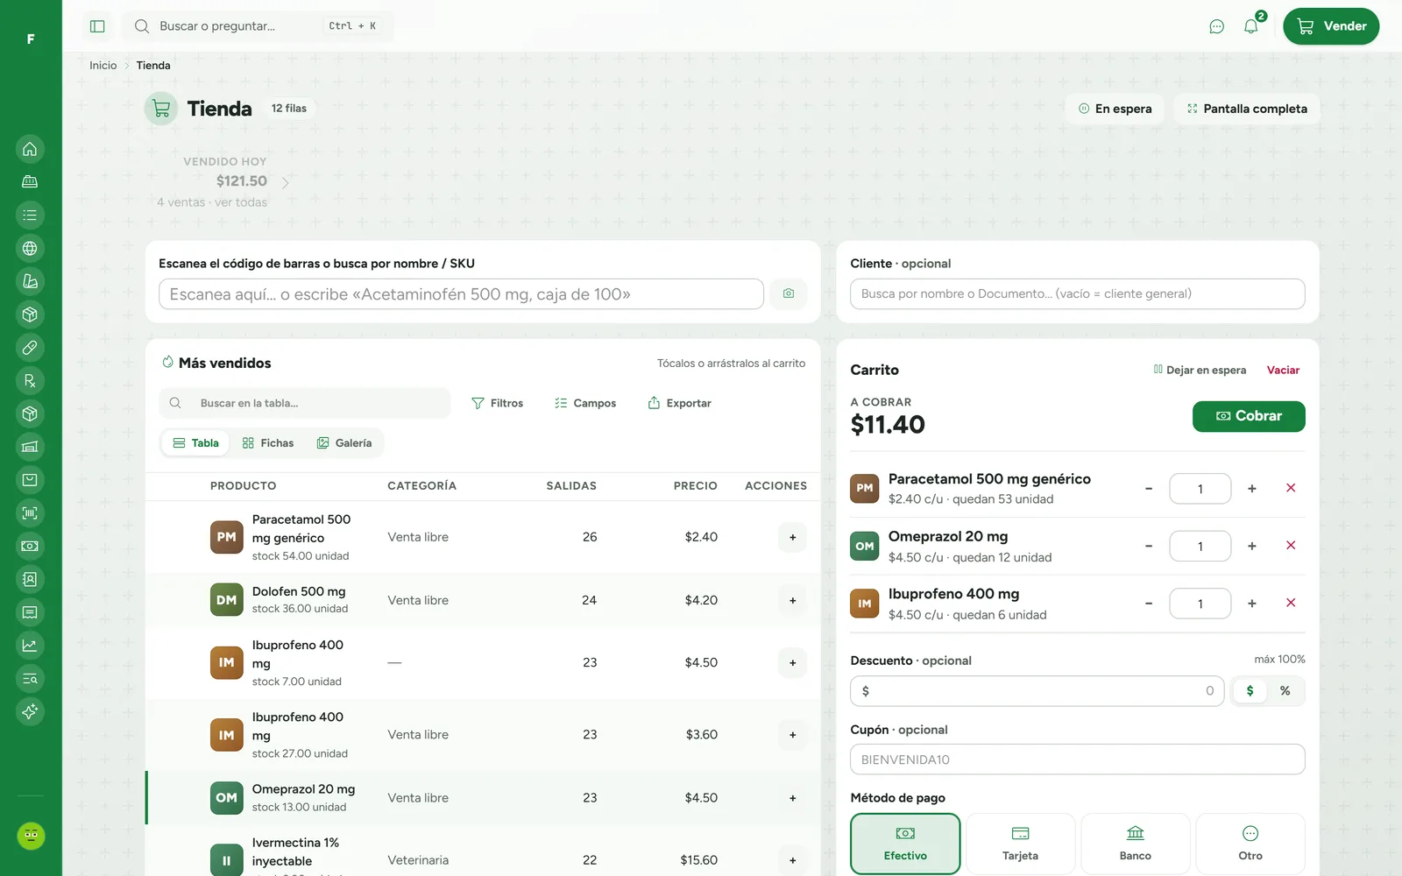
Task: Open Pantalla completa mode
Action: [1247, 109]
